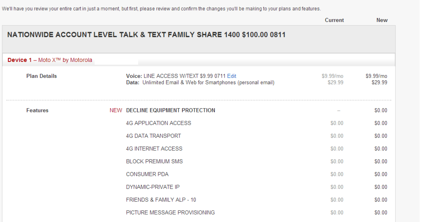
Task: Select the BLOCK PREMIUM SMS feature
Action: (154, 161)
